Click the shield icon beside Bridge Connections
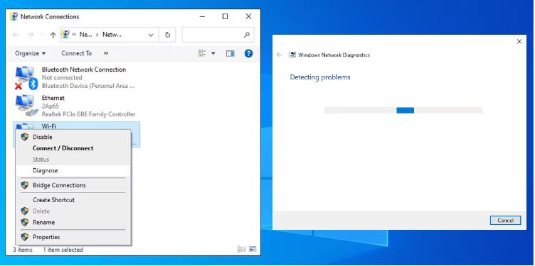 [x=25, y=185]
